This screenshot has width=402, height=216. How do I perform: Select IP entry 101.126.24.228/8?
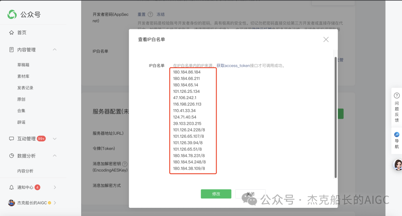click(189, 130)
